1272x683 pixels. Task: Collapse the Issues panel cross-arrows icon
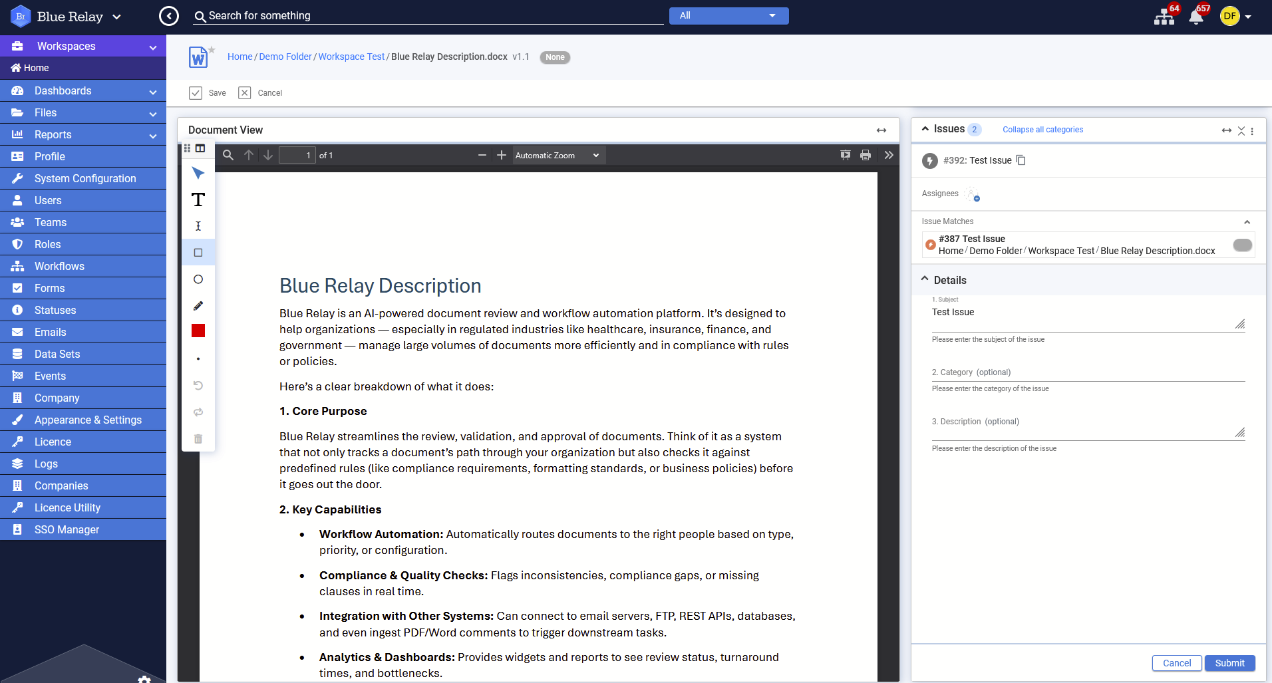pyautogui.click(x=1241, y=131)
